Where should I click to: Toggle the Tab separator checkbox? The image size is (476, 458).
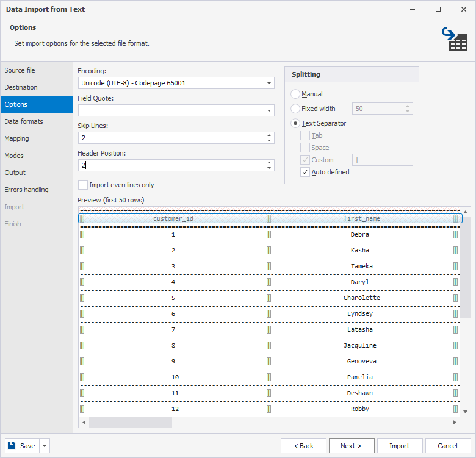point(305,135)
